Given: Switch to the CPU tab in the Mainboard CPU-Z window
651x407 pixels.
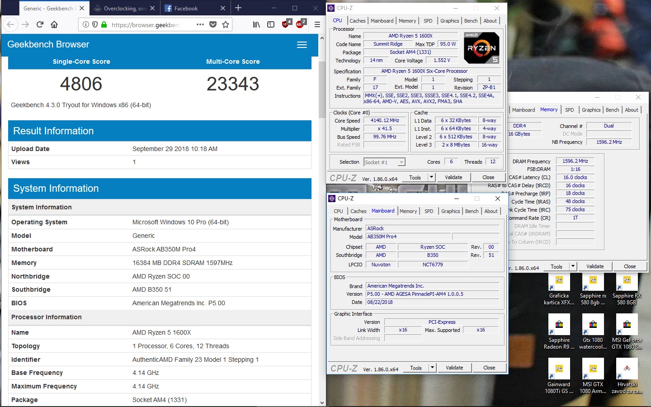Looking at the screenshot, I should (x=338, y=211).
